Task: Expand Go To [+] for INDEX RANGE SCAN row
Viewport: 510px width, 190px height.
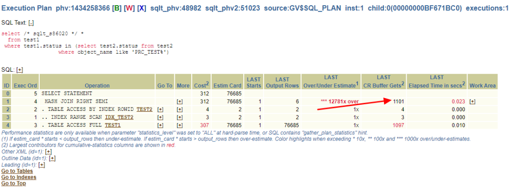Action: (x=160, y=117)
